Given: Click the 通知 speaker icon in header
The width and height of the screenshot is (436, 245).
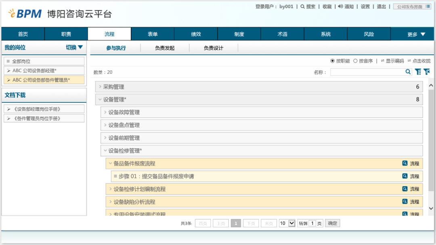Looking at the screenshot, I should pos(340,6).
